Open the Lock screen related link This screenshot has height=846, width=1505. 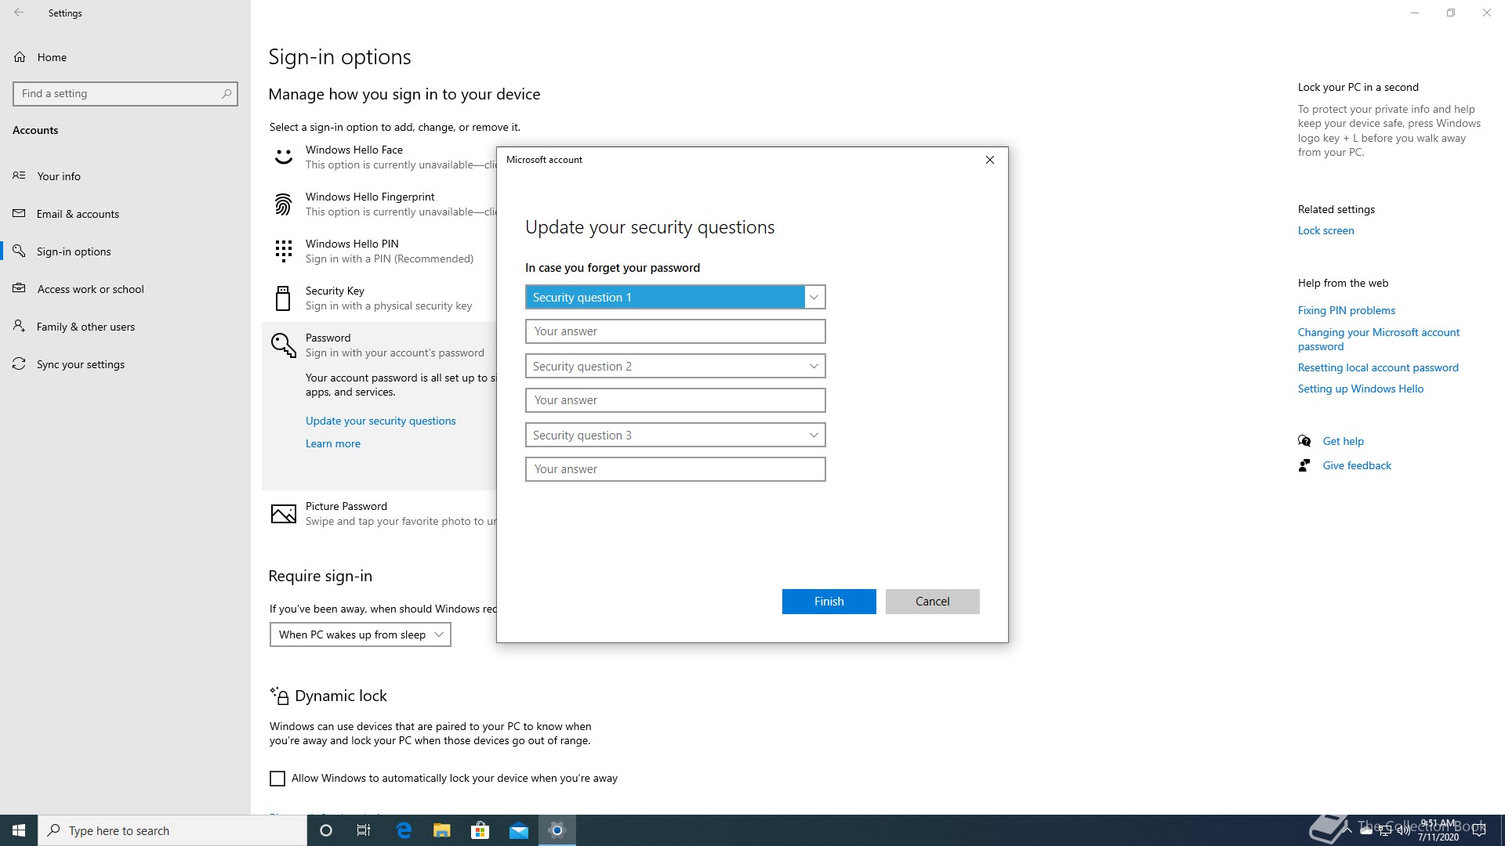click(1325, 230)
